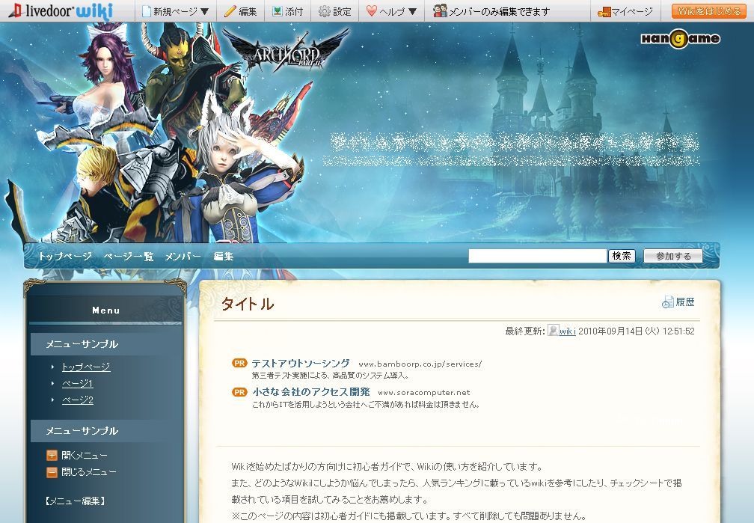Select トップページ in the navigation bar
This screenshot has height=523, width=754.
(x=65, y=257)
